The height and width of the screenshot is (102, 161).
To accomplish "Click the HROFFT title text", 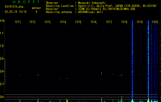I will (26, 2).
